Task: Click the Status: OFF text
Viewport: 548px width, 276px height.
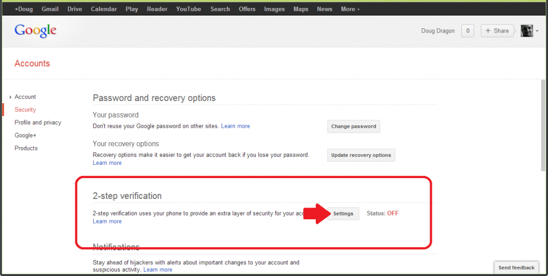Action: [383, 213]
